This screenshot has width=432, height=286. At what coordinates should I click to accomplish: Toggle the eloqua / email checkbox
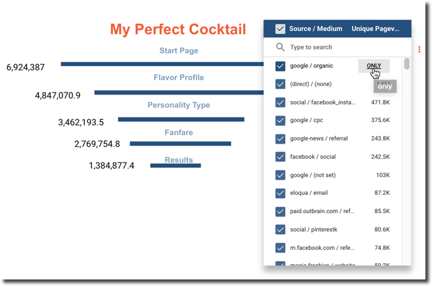coord(280,193)
